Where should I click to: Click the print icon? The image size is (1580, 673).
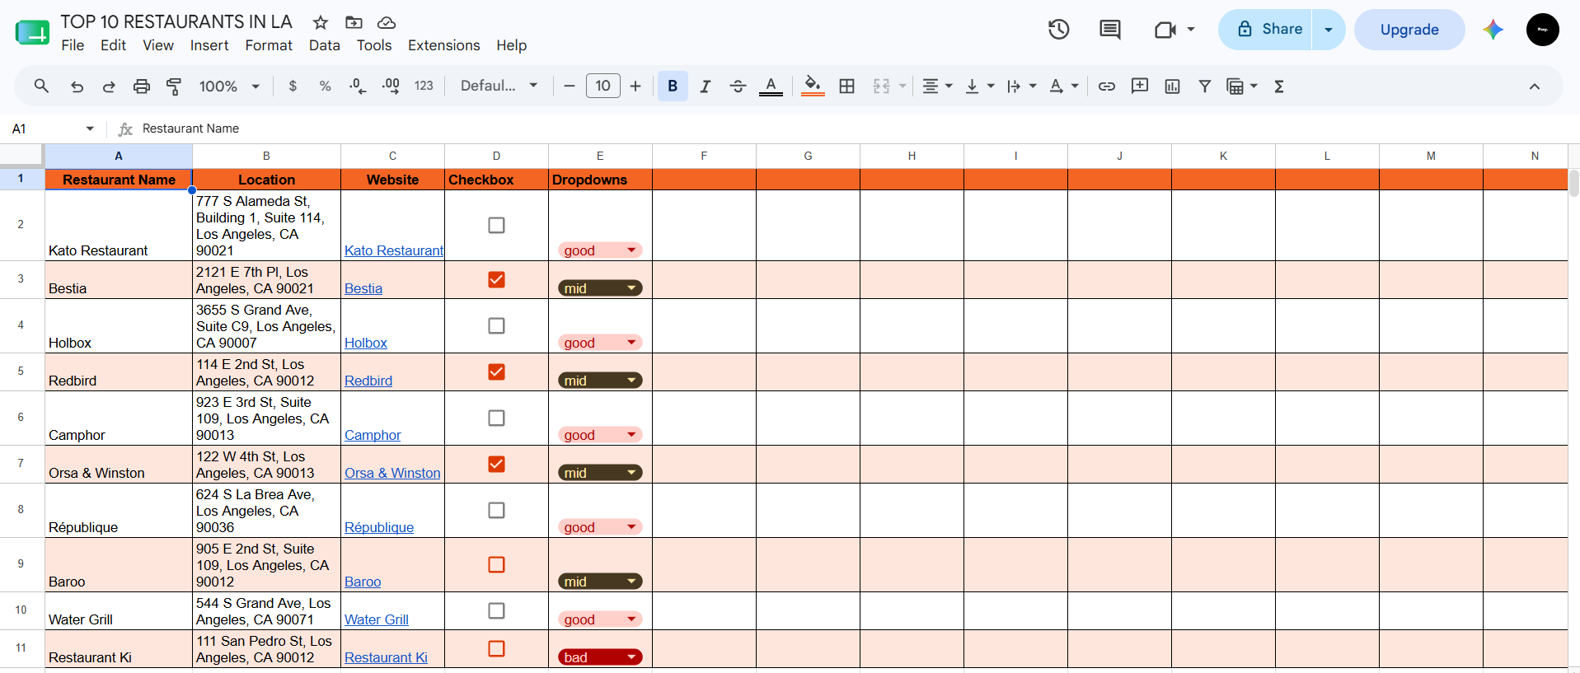pyautogui.click(x=142, y=86)
